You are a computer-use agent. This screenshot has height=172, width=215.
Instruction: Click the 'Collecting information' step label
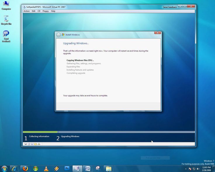tap(39, 136)
